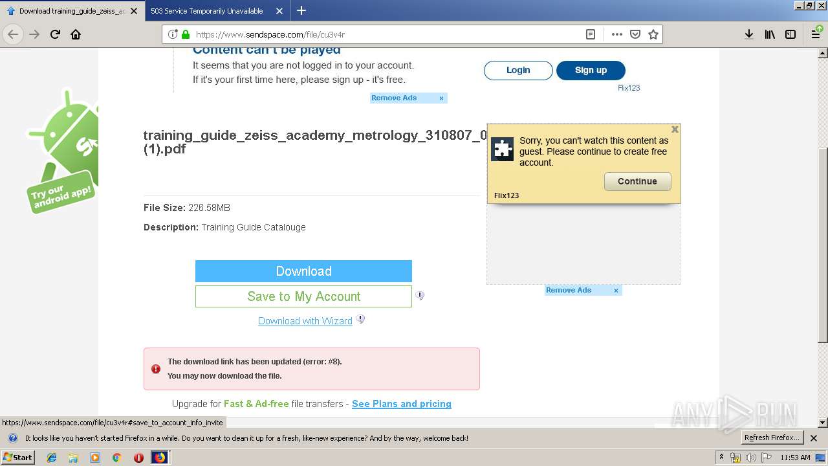The height and width of the screenshot is (466, 828).
Task: Click the URL address bar
Action: (388, 34)
